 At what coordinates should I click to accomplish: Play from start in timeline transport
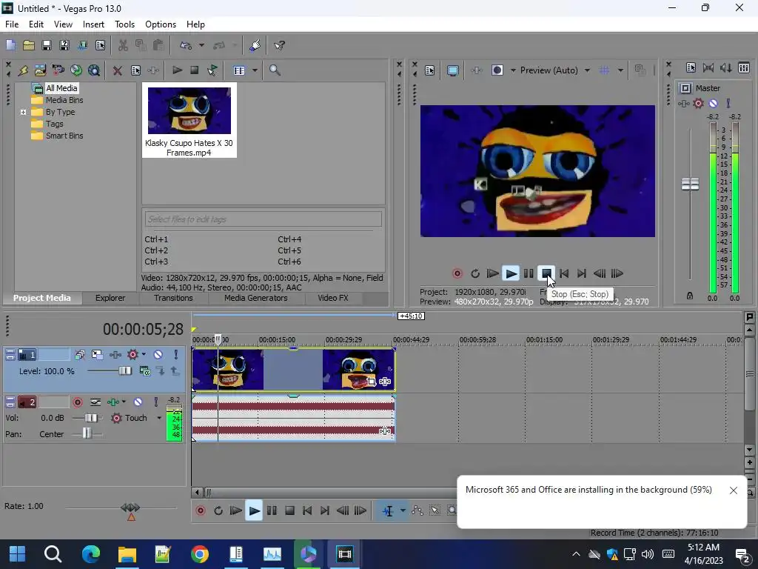click(x=235, y=511)
